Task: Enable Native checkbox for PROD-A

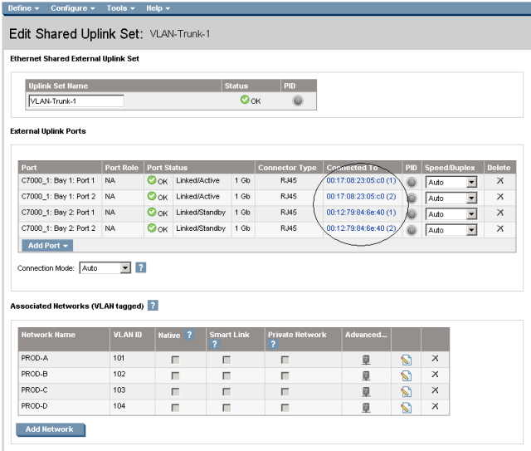Action: click(175, 360)
